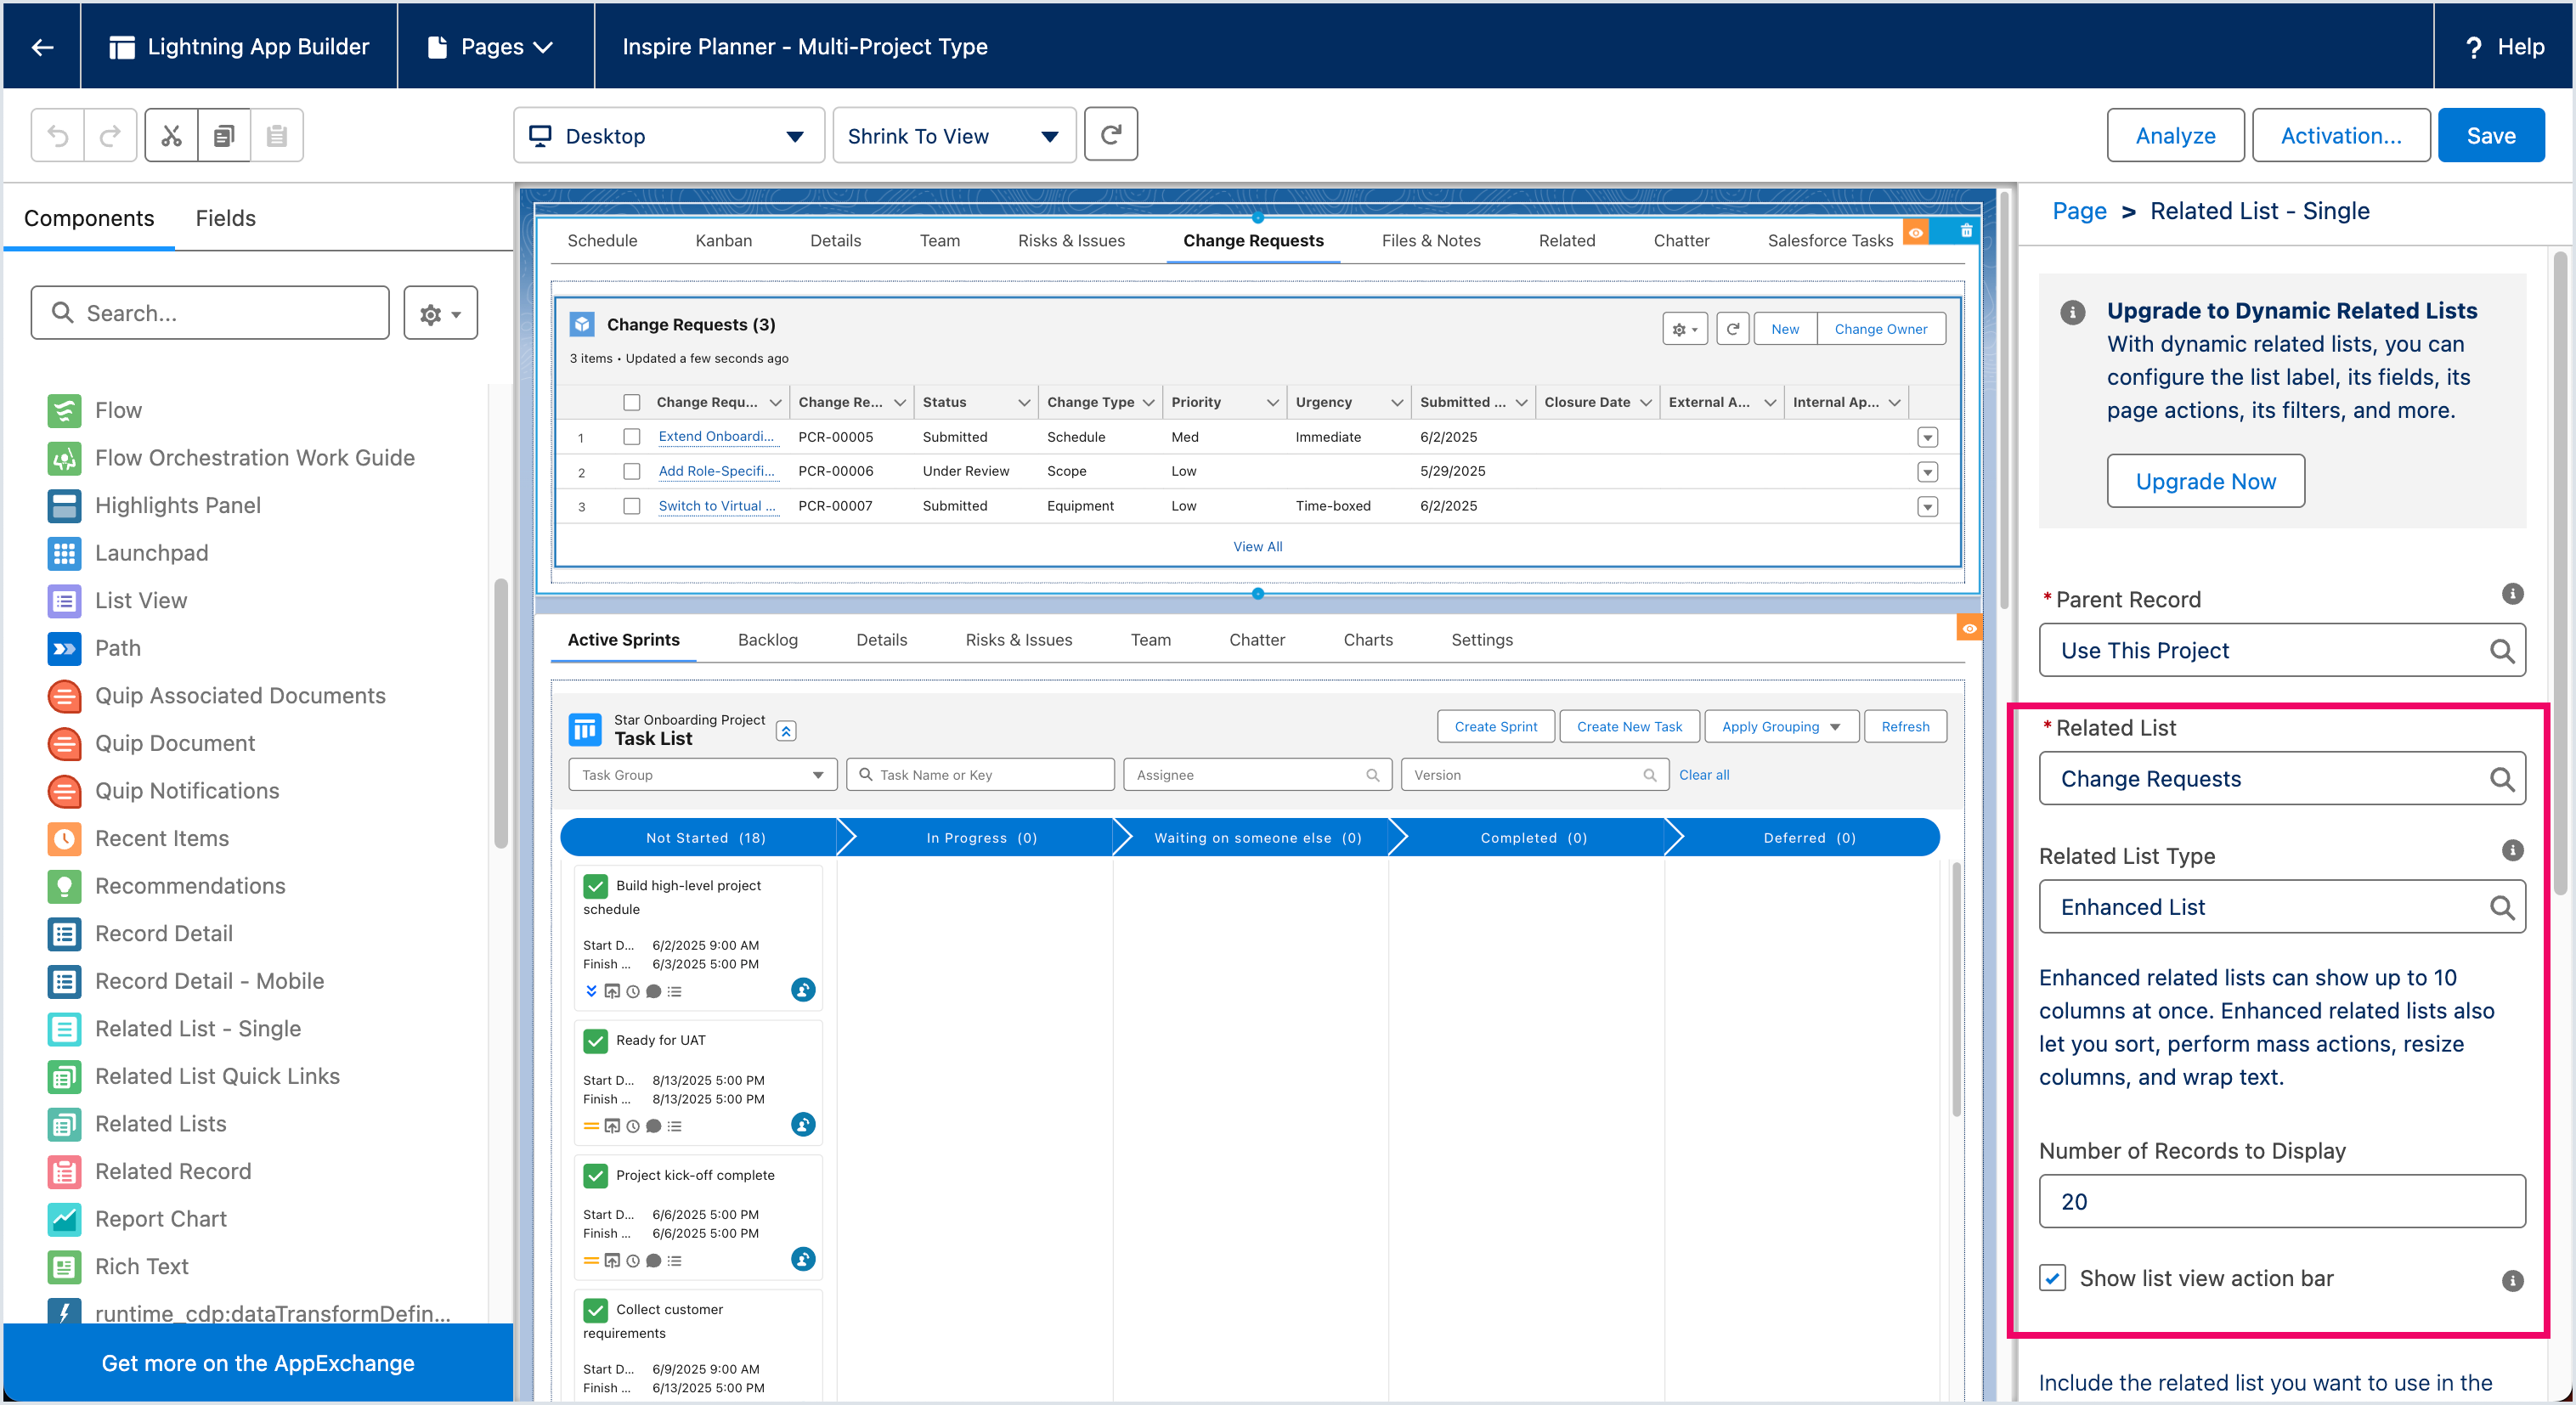Image resolution: width=2576 pixels, height=1405 pixels.
Task: Click the Number of Records to Display field
Action: click(x=2281, y=1202)
